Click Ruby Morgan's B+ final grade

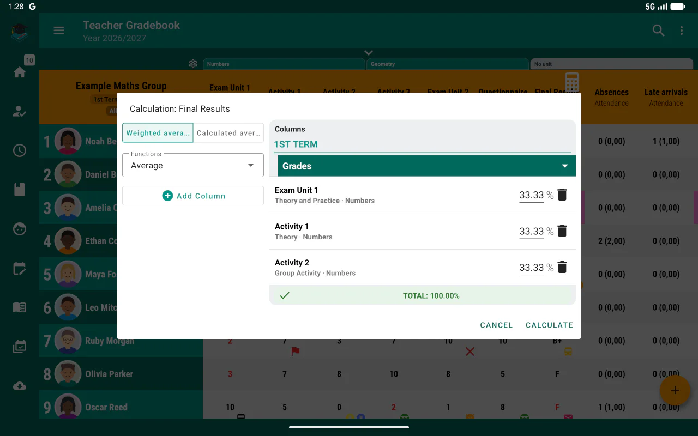click(x=557, y=341)
